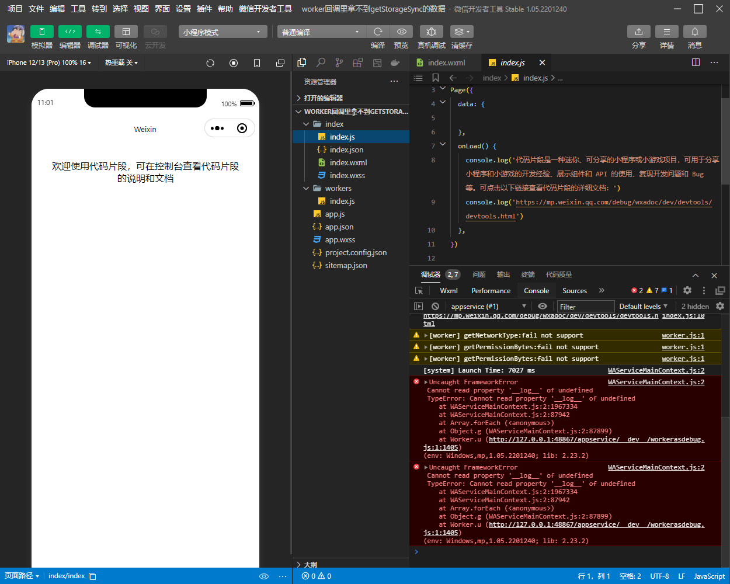
Task: Show more devtools tabs chevron
Action: click(602, 290)
